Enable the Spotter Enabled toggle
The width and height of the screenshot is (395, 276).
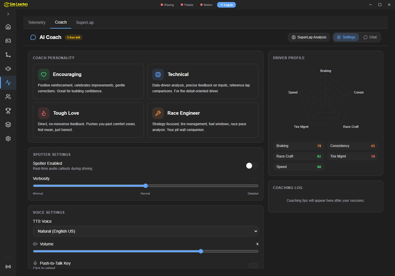(252, 166)
